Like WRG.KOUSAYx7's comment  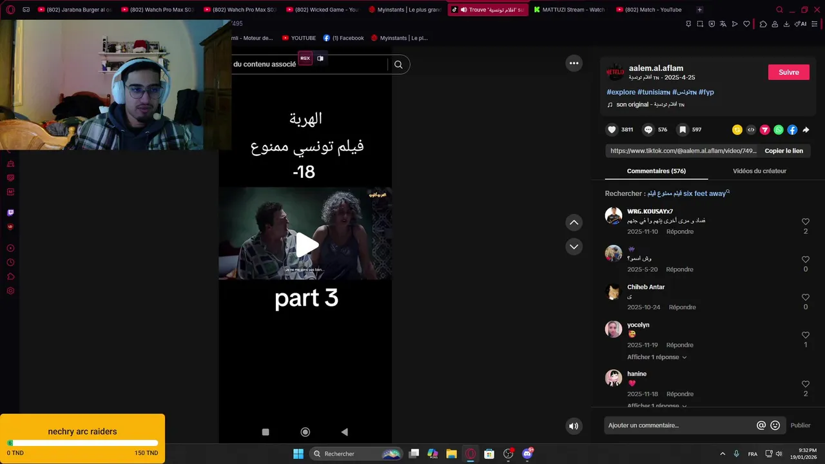click(806, 222)
